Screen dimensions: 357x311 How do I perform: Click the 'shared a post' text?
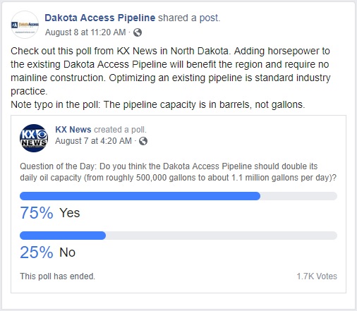(189, 18)
